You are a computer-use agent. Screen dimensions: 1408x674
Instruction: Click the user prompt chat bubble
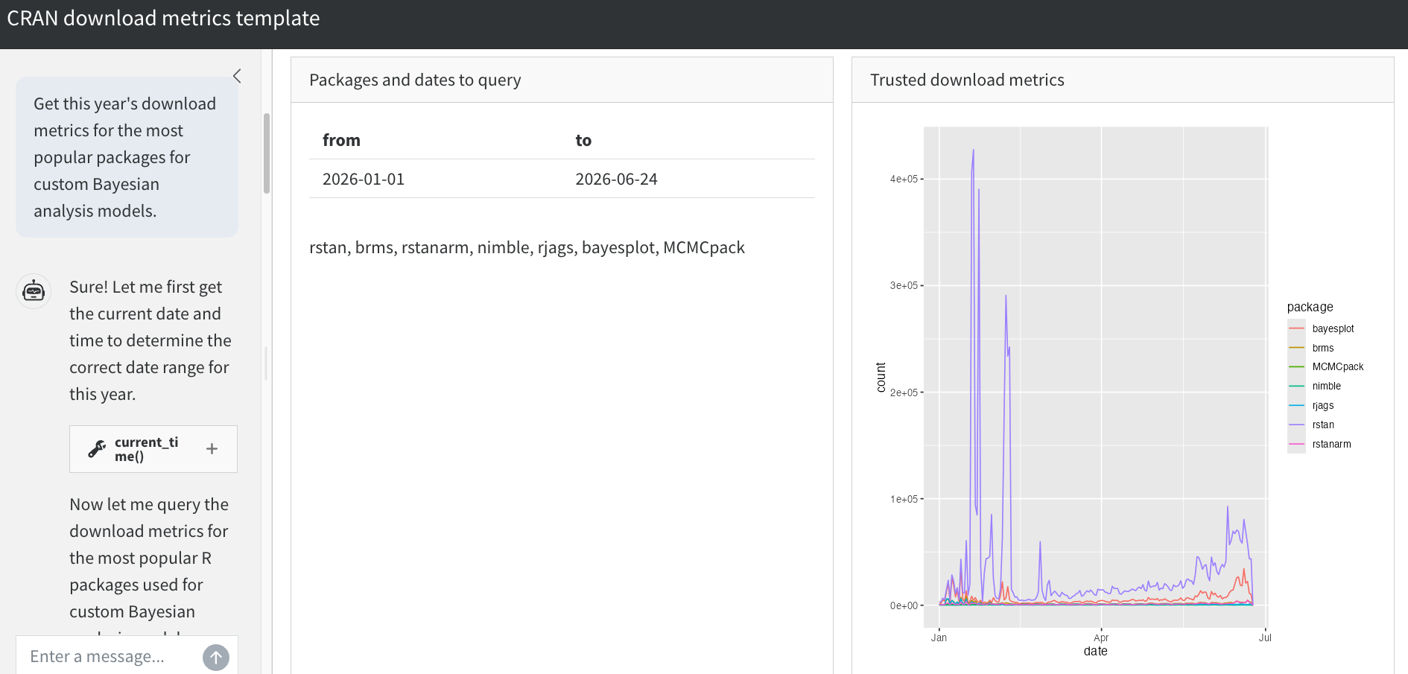point(127,157)
